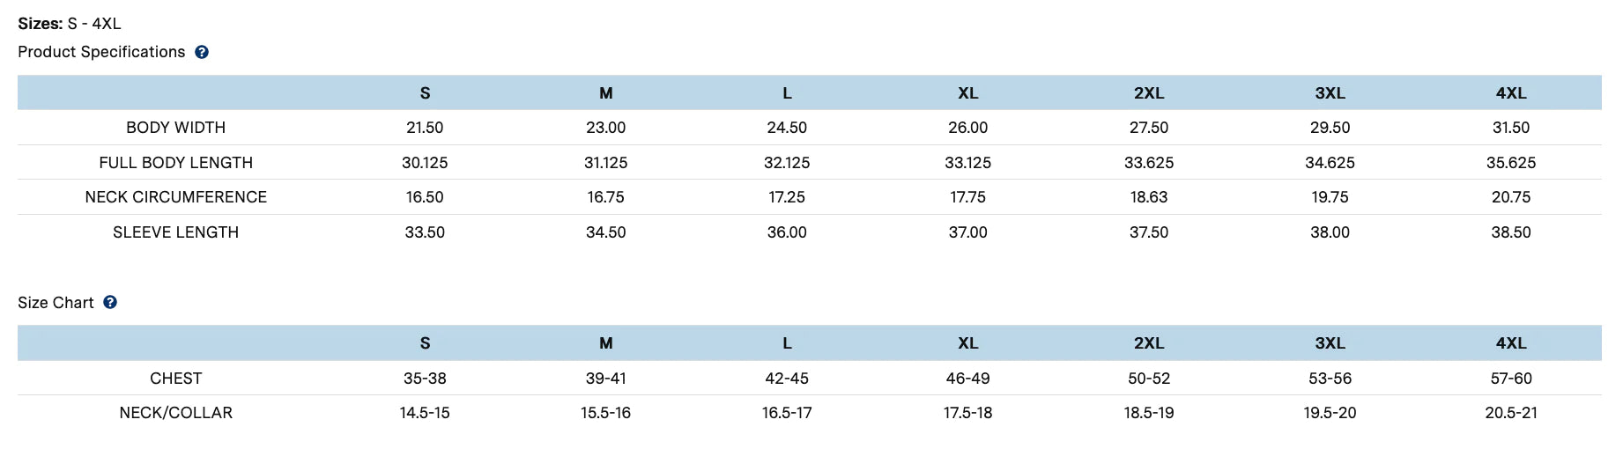Image resolution: width=1623 pixels, height=471 pixels.
Task: Click help icon beside Product Specifications
Action: click(x=202, y=52)
